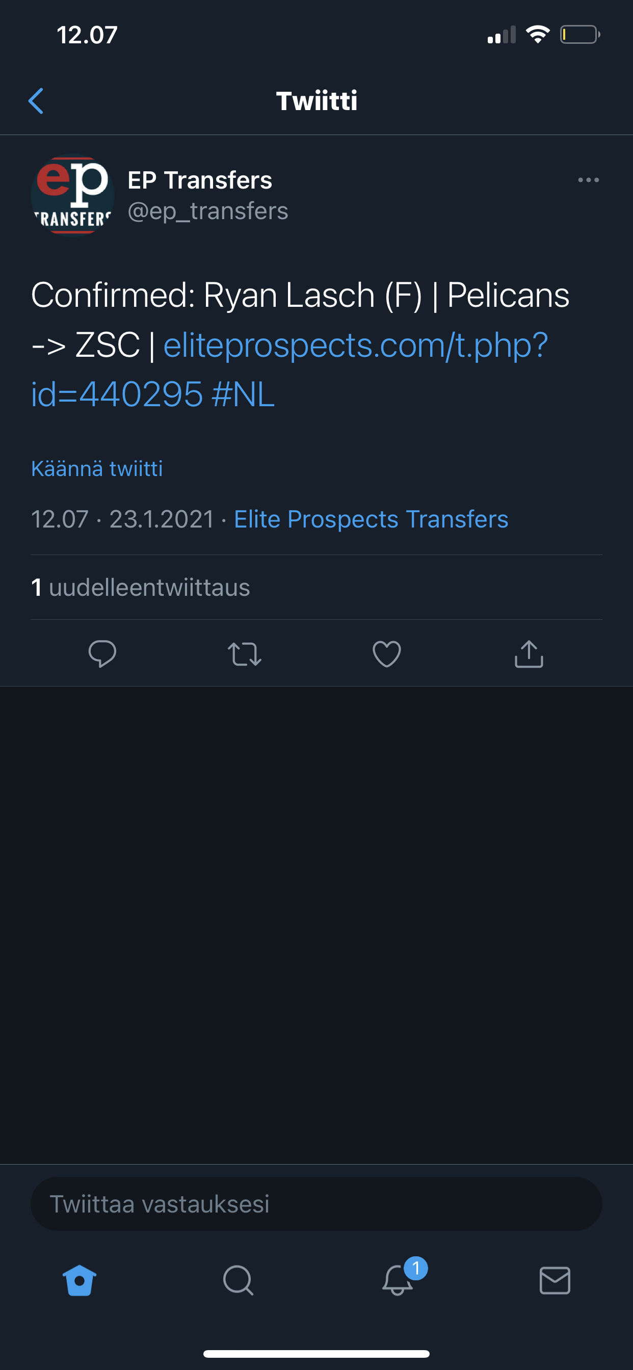Open the Messages envelope tab
Image resolution: width=633 pixels, height=1370 pixels.
pos(555,1280)
